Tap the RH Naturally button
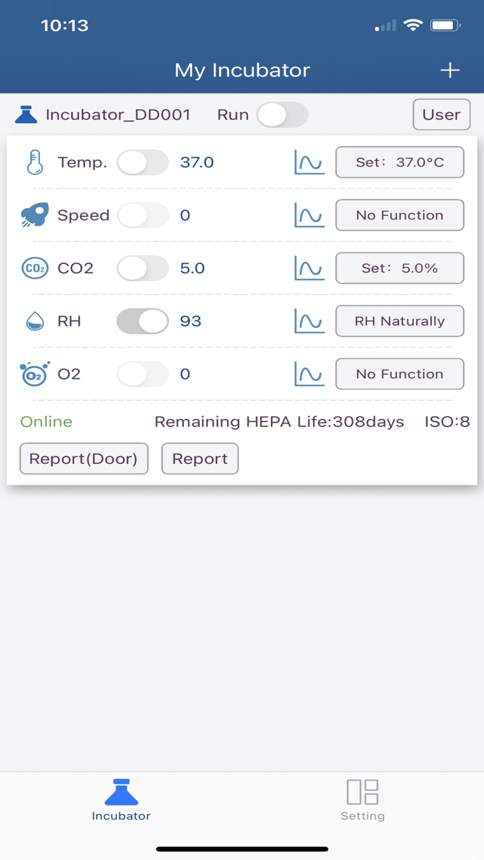 click(400, 321)
